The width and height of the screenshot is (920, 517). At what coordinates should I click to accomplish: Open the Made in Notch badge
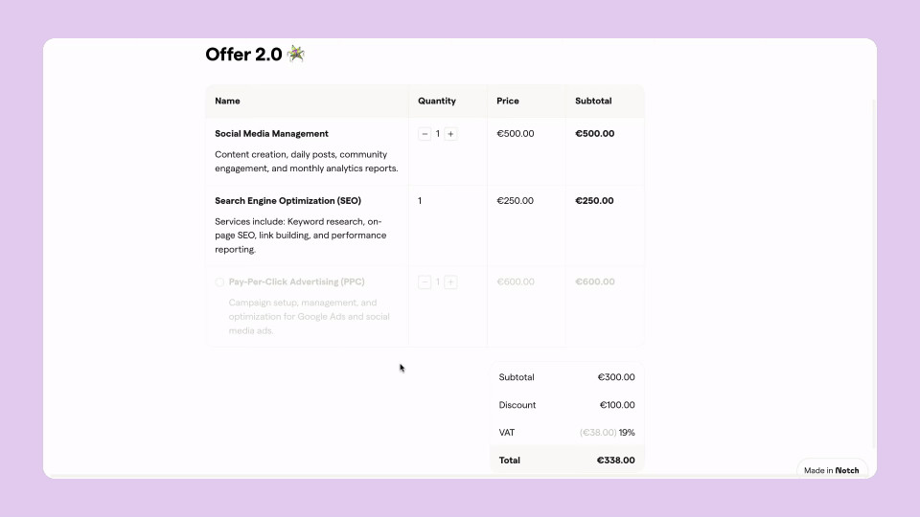point(832,470)
